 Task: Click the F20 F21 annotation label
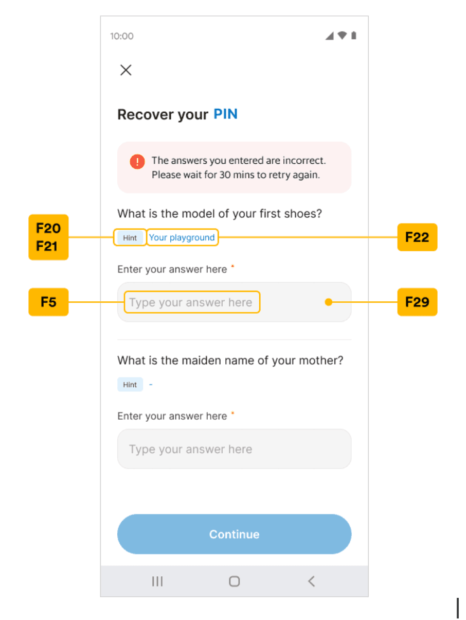[x=48, y=237]
